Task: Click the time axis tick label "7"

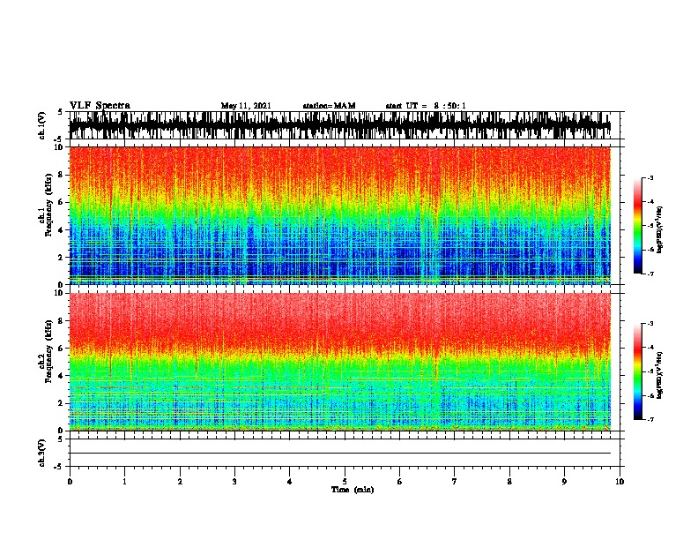Action: click(x=455, y=482)
